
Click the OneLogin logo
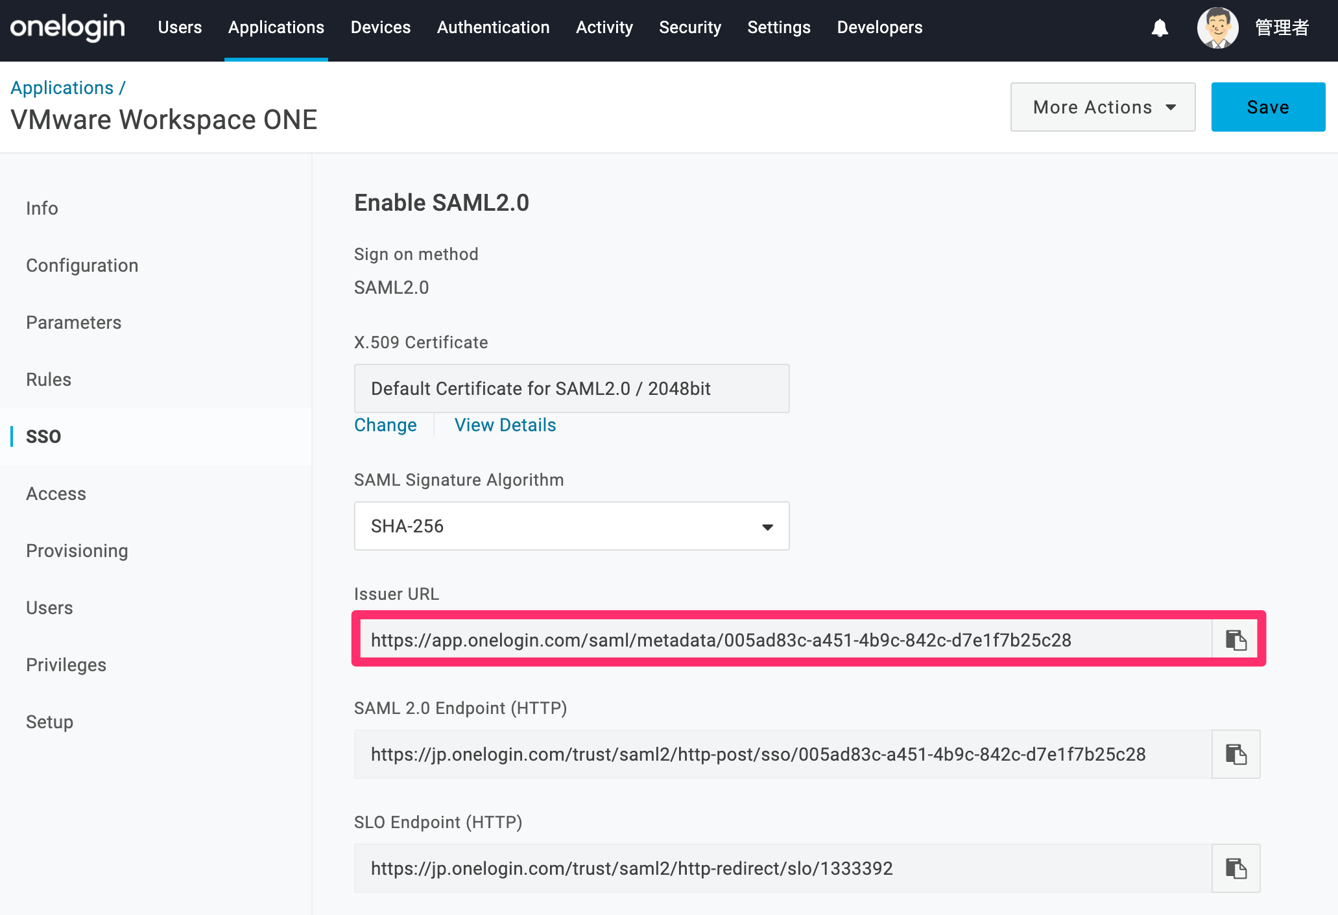coord(67,27)
